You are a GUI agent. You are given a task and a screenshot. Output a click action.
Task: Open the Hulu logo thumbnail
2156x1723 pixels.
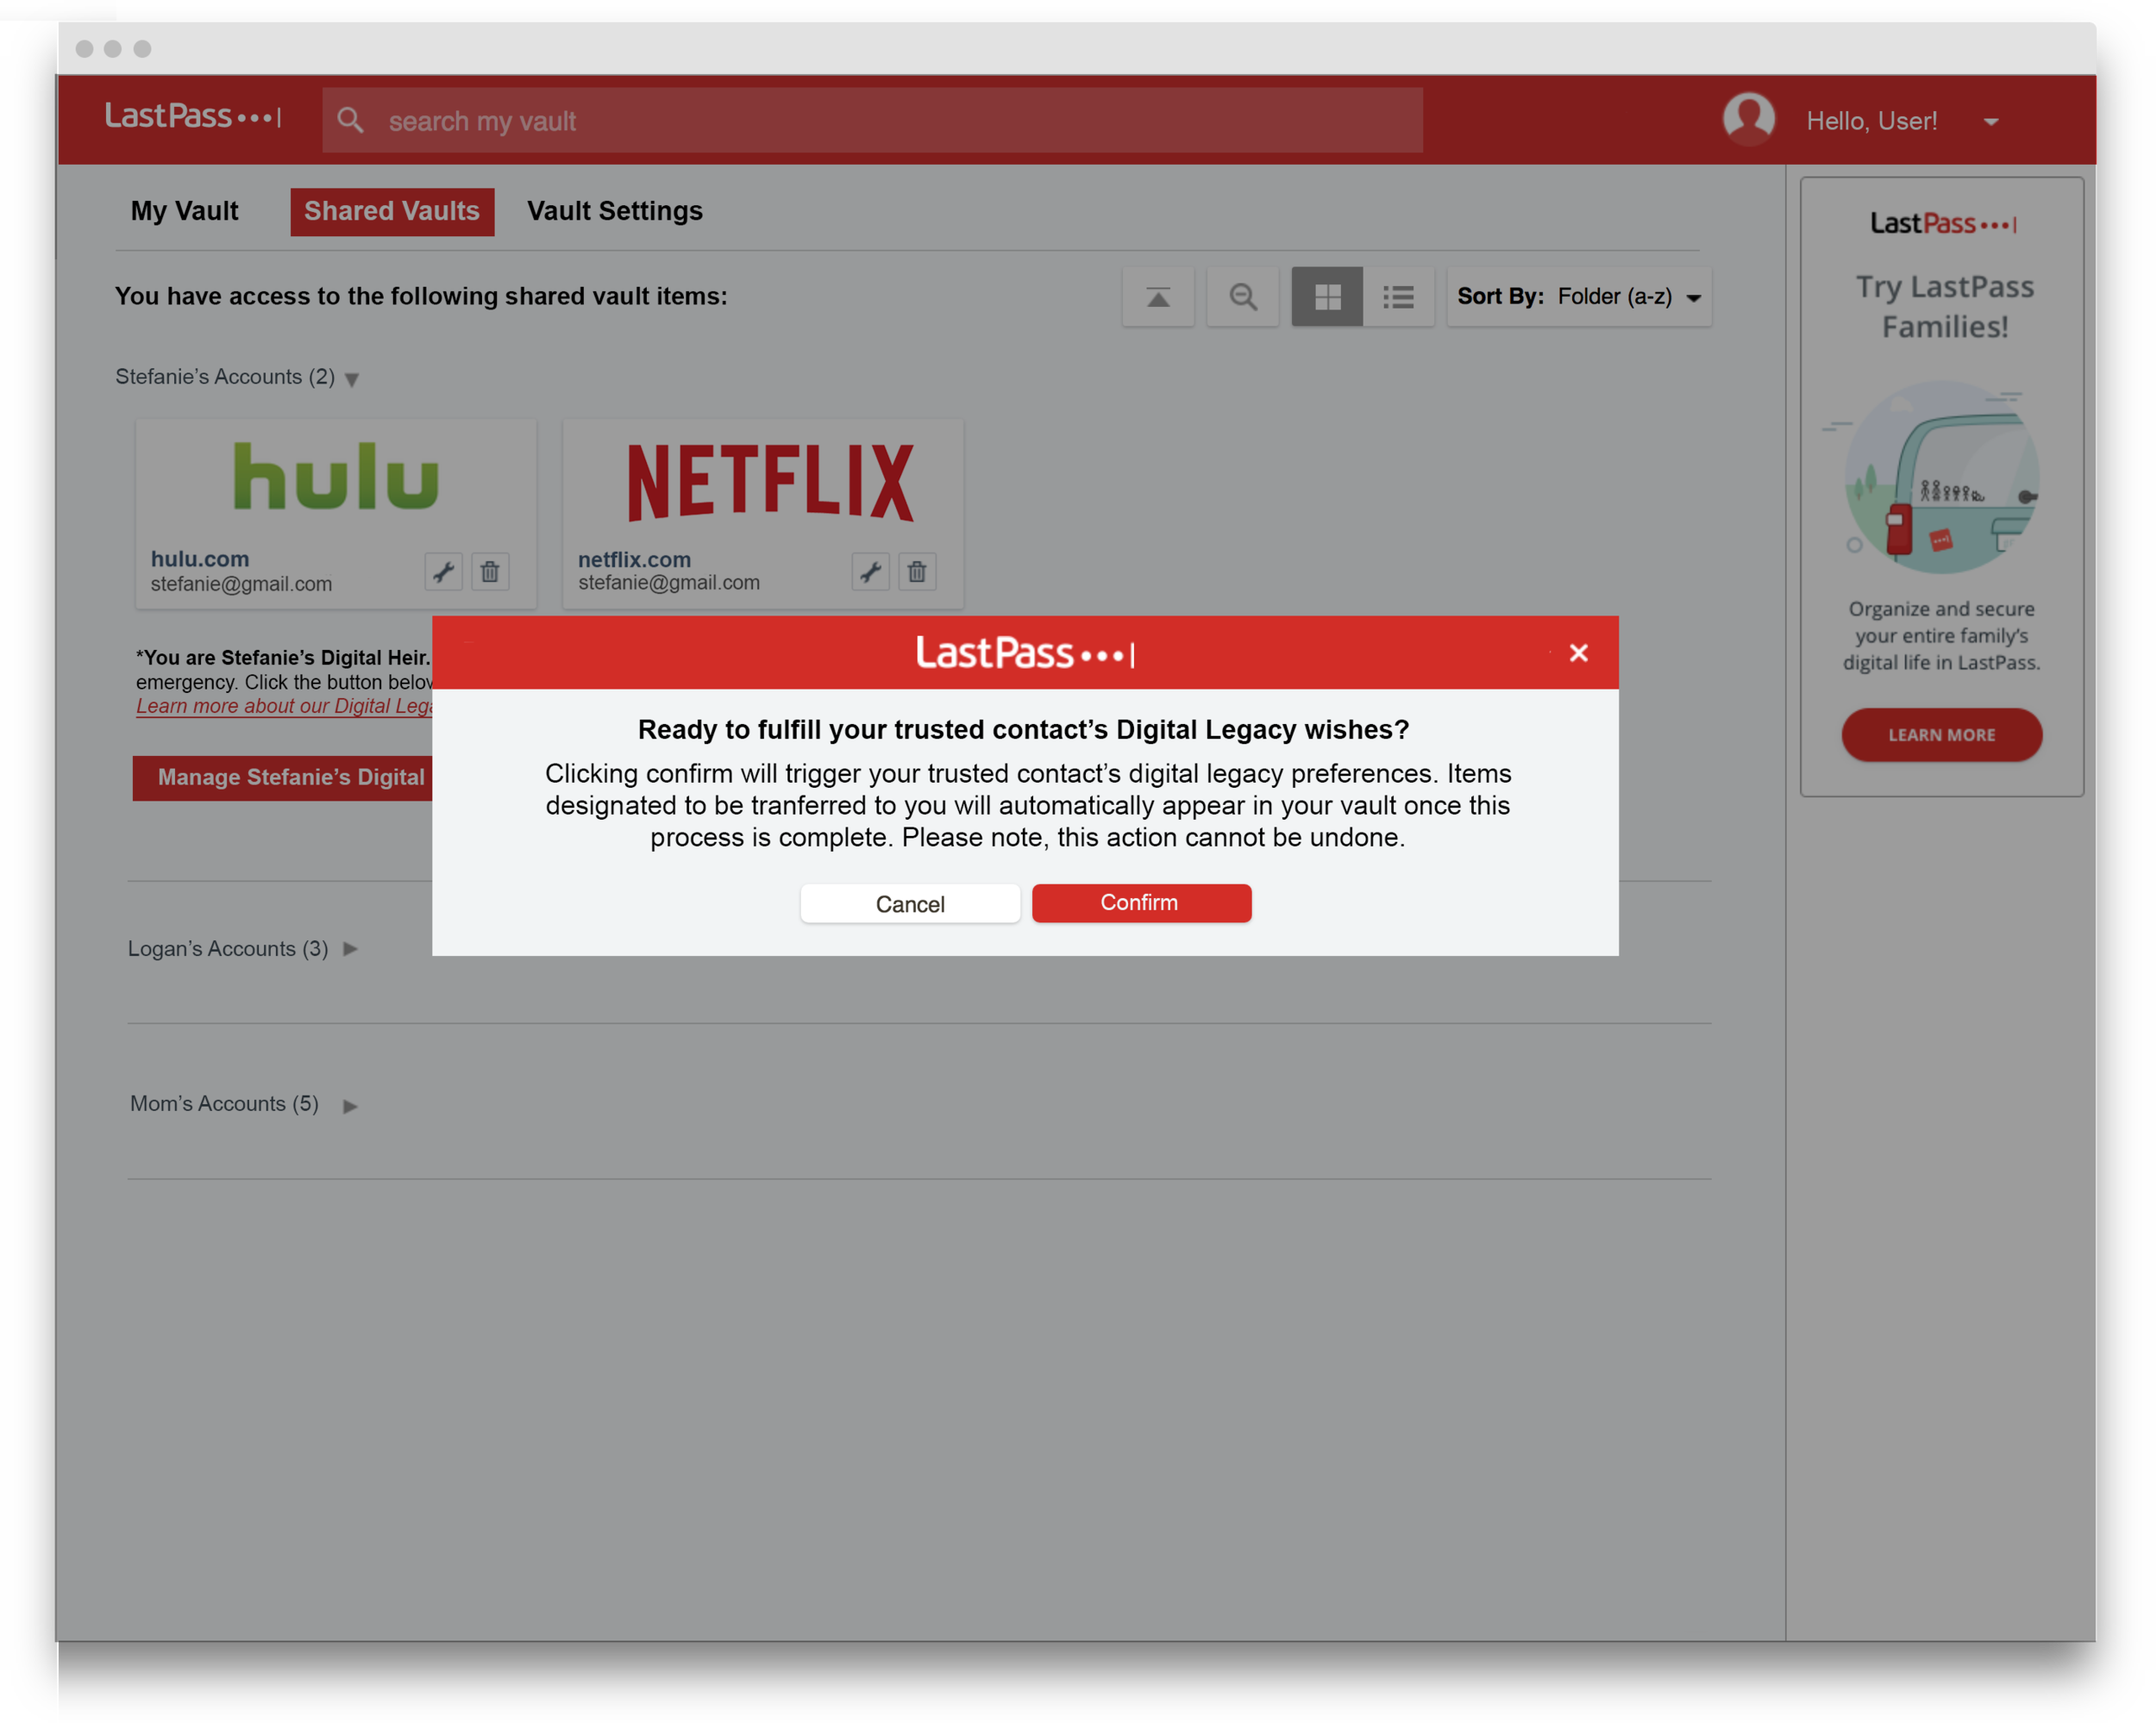[336, 477]
